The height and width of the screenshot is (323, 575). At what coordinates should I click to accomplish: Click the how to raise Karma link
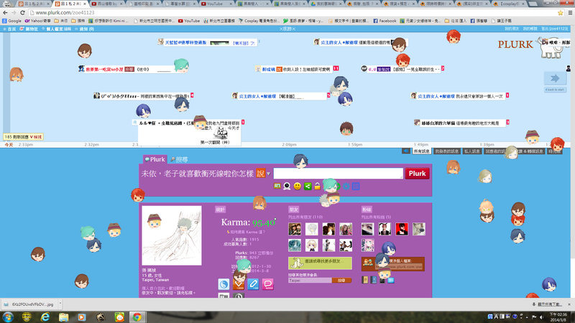(x=247, y=232)
